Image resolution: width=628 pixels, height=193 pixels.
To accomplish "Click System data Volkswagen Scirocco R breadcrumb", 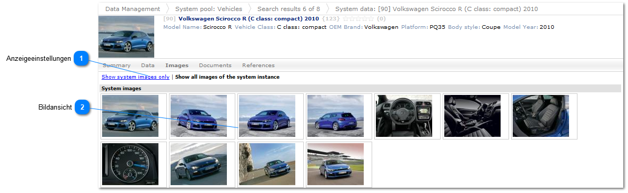I will 436,9.
